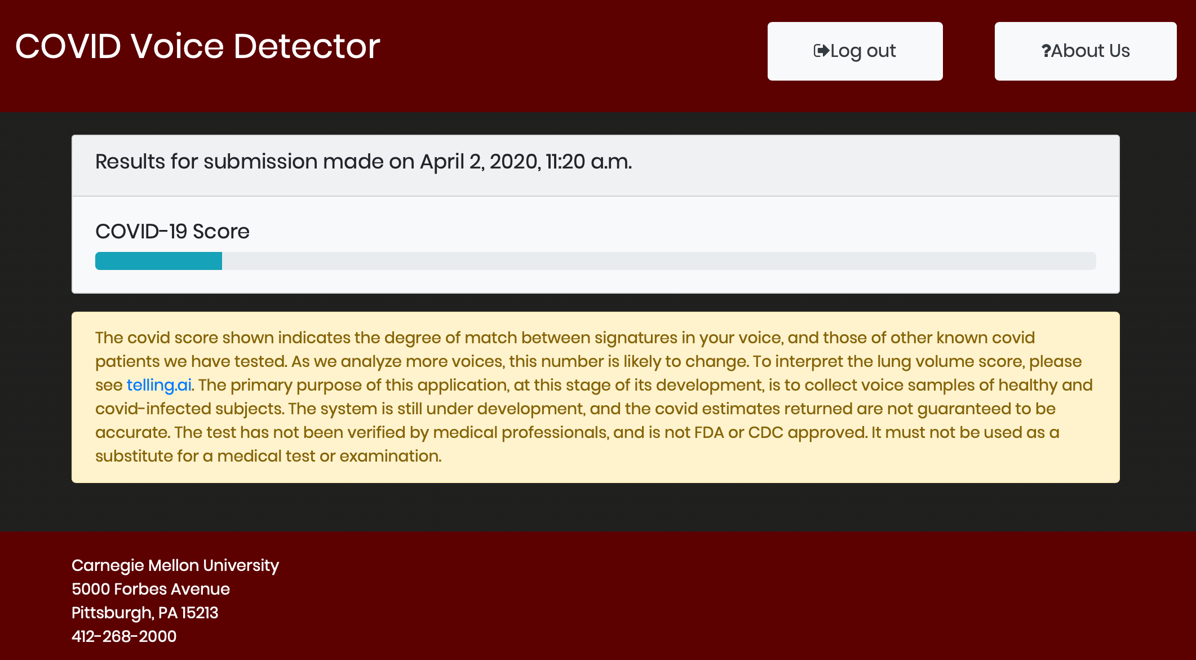Click 'Carnegie Mellon University' in the footer
The image size is (1196, 660).
pyautogui.click(x=175, y=565)
